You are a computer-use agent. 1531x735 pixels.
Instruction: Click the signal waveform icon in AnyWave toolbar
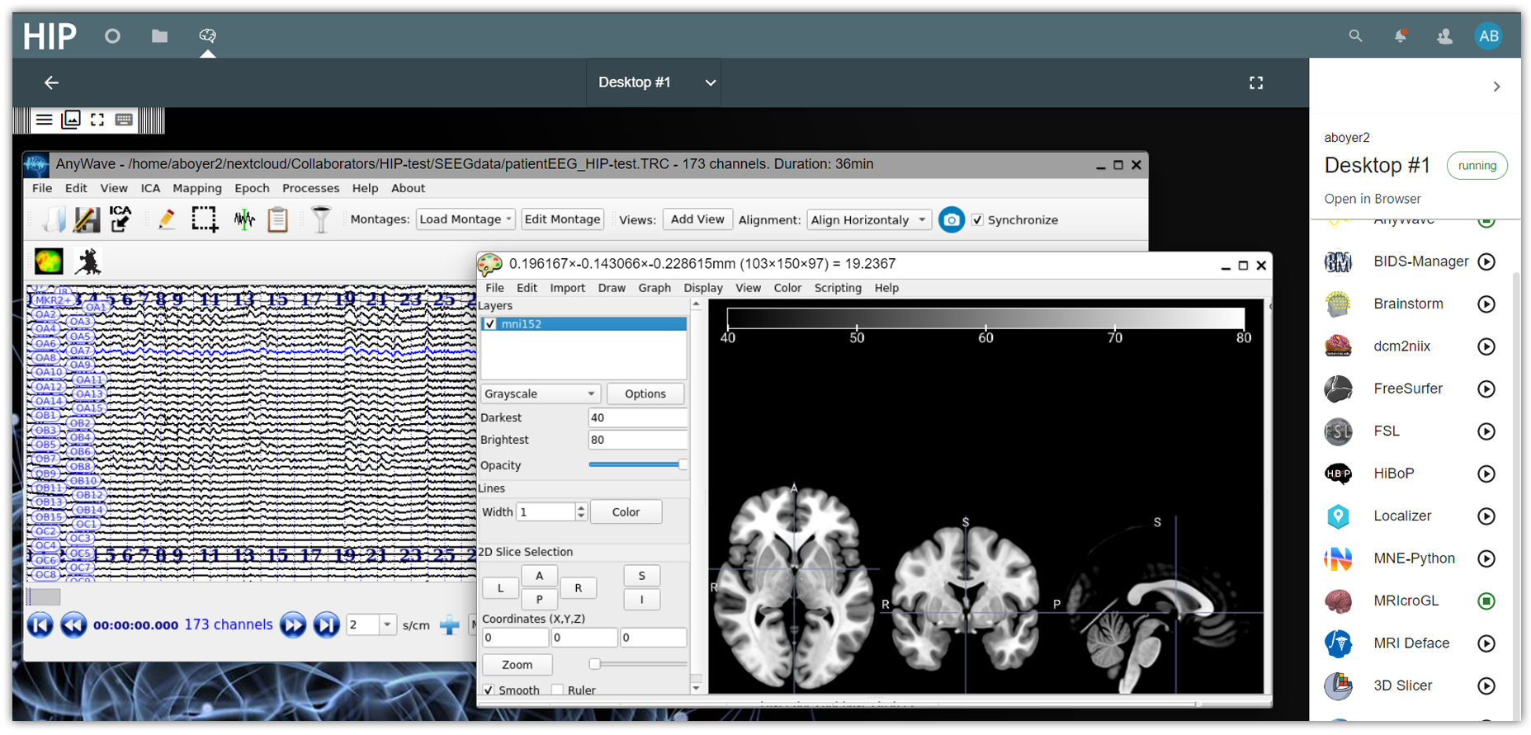(244, 219)
